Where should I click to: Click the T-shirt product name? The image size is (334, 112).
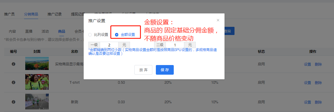(x=75, y=82)
